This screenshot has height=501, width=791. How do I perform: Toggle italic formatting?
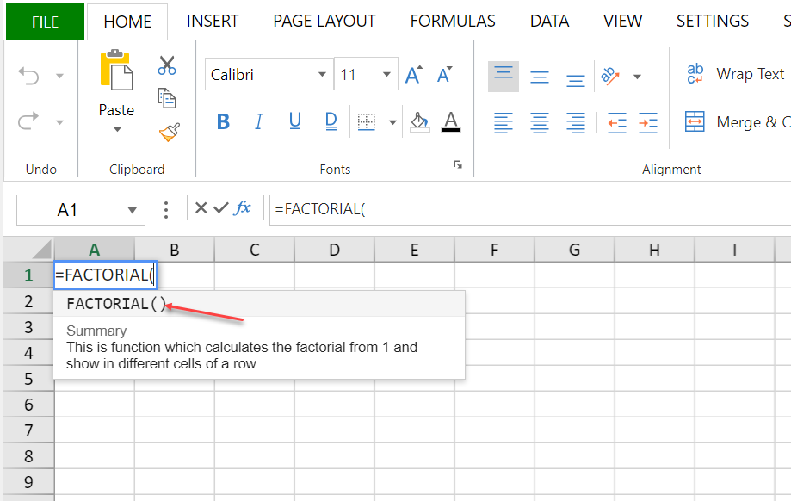(x=259, y=122)
